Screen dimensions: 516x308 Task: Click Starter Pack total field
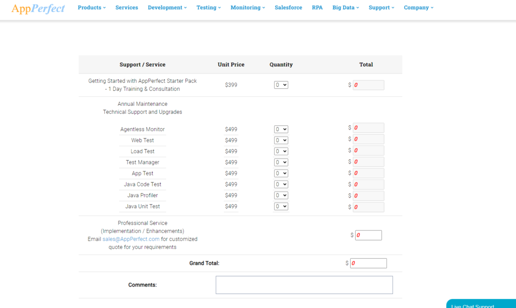pyautogui.click(x=368, y=85)
